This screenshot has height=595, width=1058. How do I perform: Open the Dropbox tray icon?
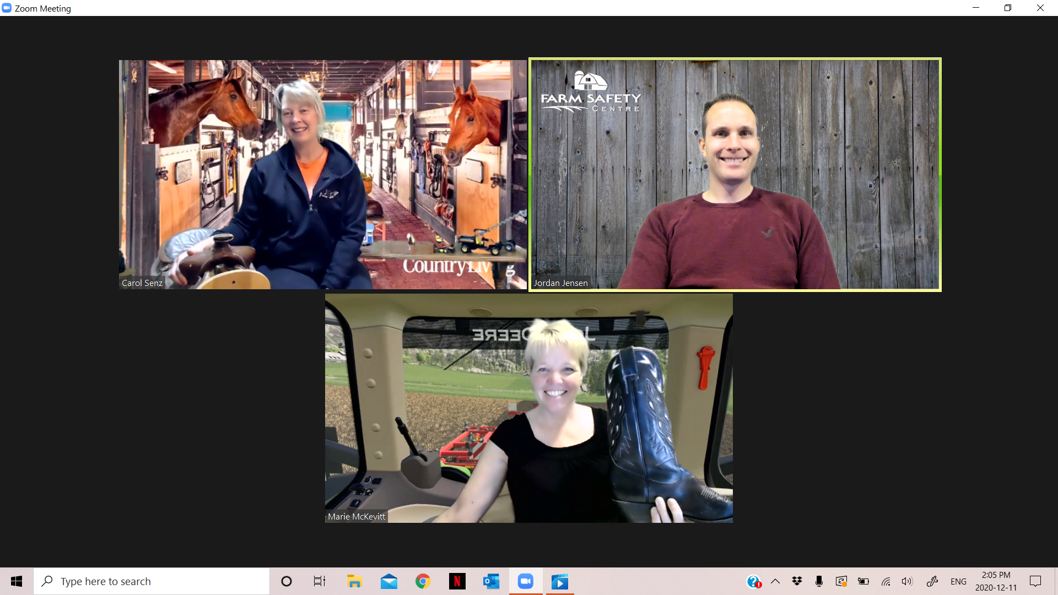[x=797, y=581]
